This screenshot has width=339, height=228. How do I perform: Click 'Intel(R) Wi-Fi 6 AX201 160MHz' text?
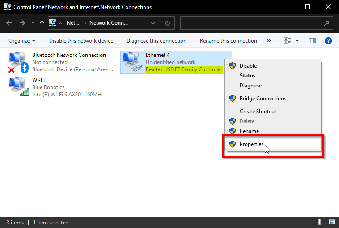68,95
